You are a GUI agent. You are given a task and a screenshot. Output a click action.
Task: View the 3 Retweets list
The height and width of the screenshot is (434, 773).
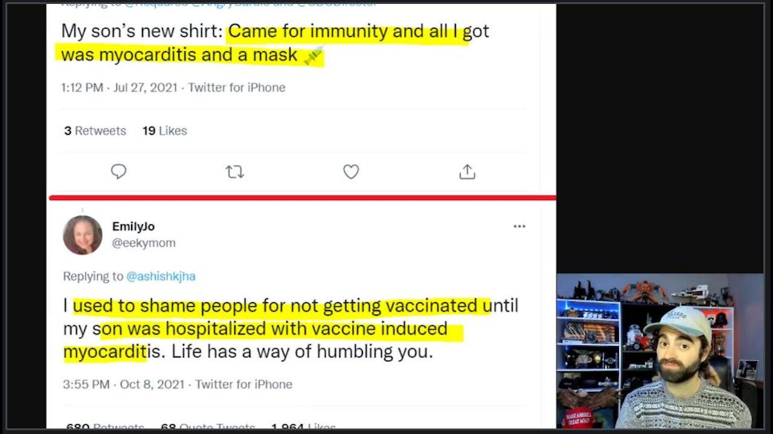point(95,131)
